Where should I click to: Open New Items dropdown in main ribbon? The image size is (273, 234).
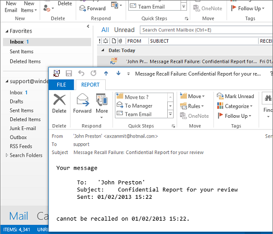(29, 7)
